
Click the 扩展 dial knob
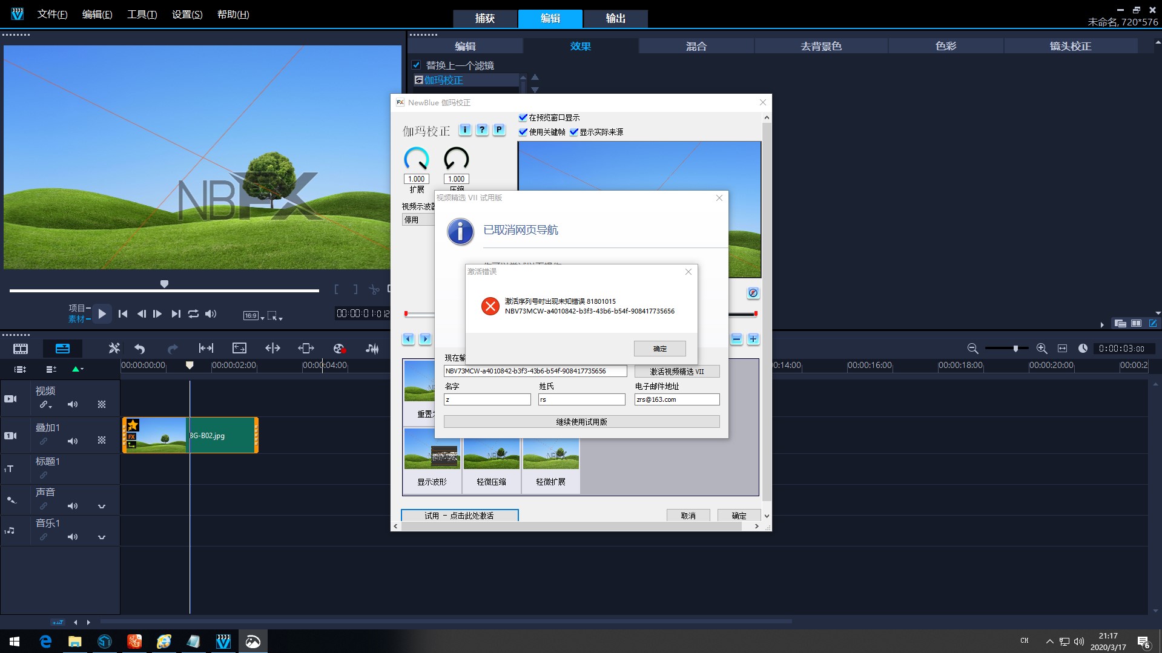click(417, 159)
